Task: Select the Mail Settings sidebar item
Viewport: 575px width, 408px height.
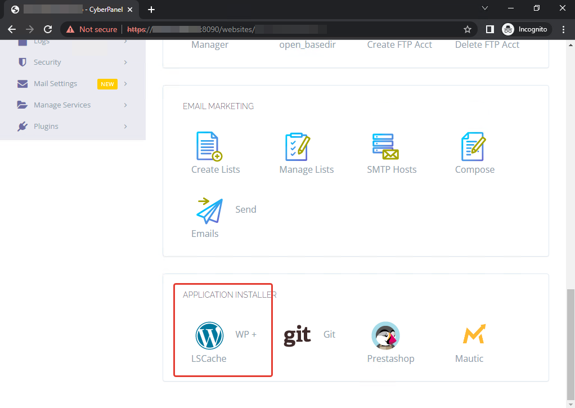Action: point(73,84)
